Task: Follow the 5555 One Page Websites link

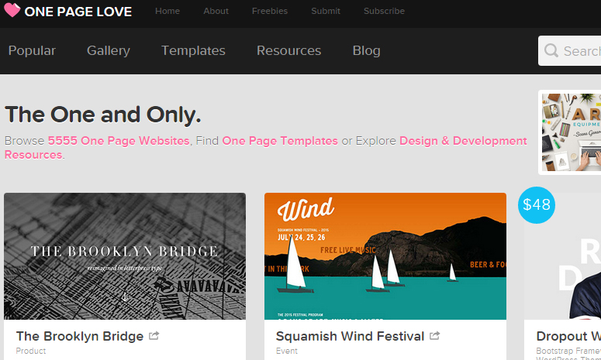Action: (x=119, y=141)
